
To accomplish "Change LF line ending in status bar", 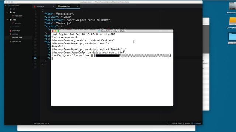I will pyautogui.click(x=169, y=124).
